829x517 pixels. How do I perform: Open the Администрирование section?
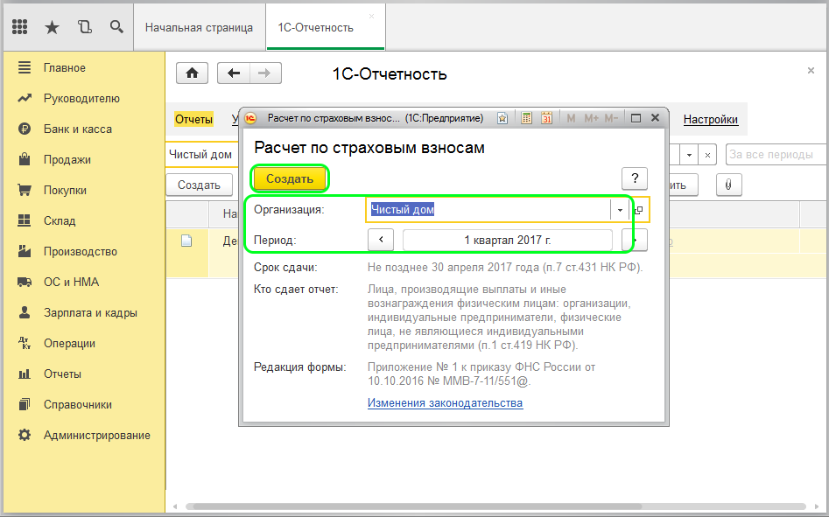click(97, 435)
